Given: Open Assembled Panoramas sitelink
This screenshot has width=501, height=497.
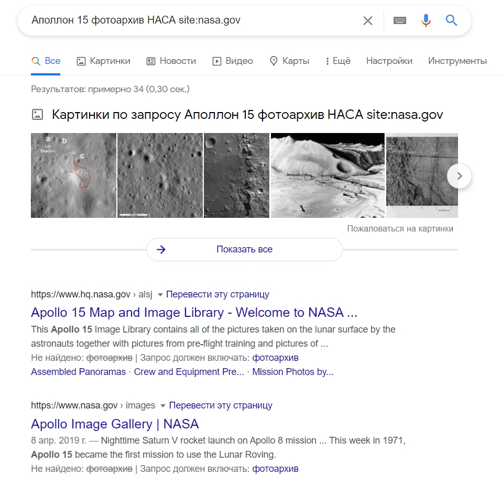Looking at the screenshot, I should [x=78, y=372].
